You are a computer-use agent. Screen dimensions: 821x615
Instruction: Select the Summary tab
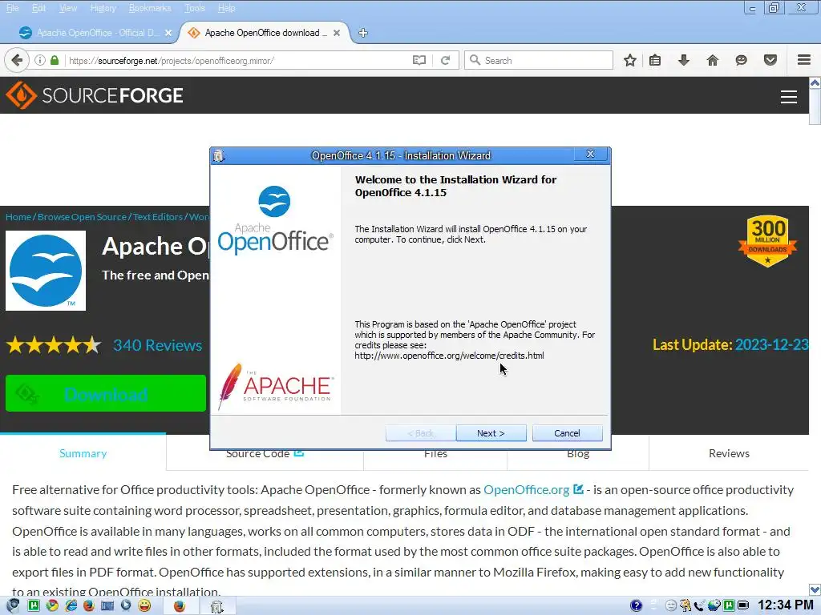click(x=83, y=453)
